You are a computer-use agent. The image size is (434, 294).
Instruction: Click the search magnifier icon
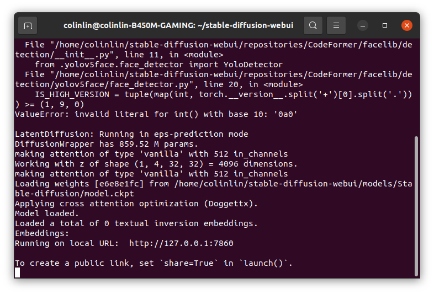pos(313,25)
